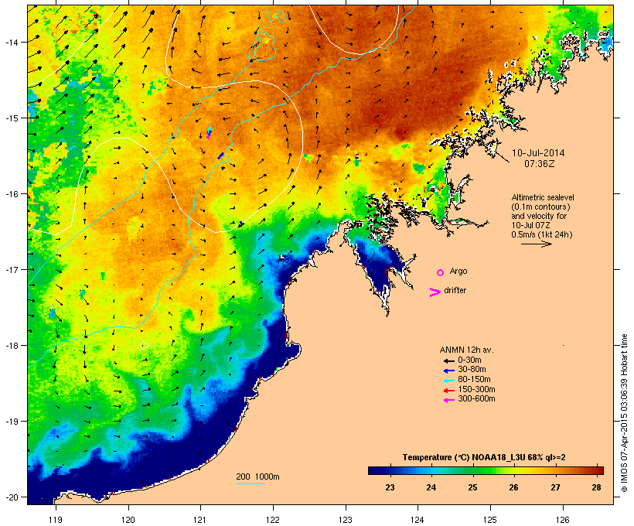Click the latitude label -14
The height and width of the screenshot is (526, 634).
click(11, 42)
